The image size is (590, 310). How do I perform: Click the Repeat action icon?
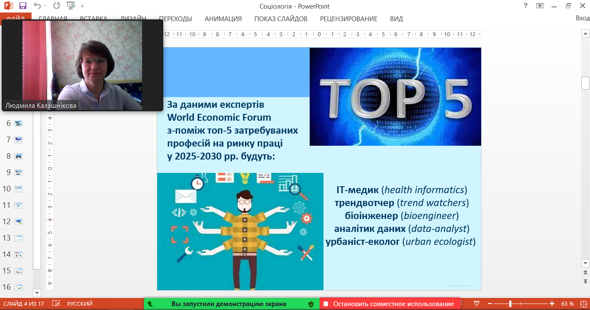[x=57, y=6]
